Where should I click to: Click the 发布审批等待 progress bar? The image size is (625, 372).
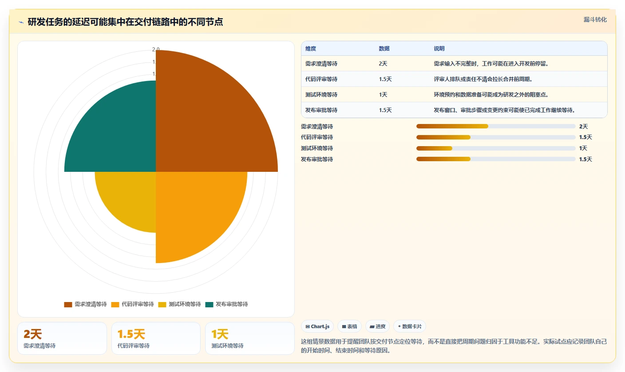(496, 159)
